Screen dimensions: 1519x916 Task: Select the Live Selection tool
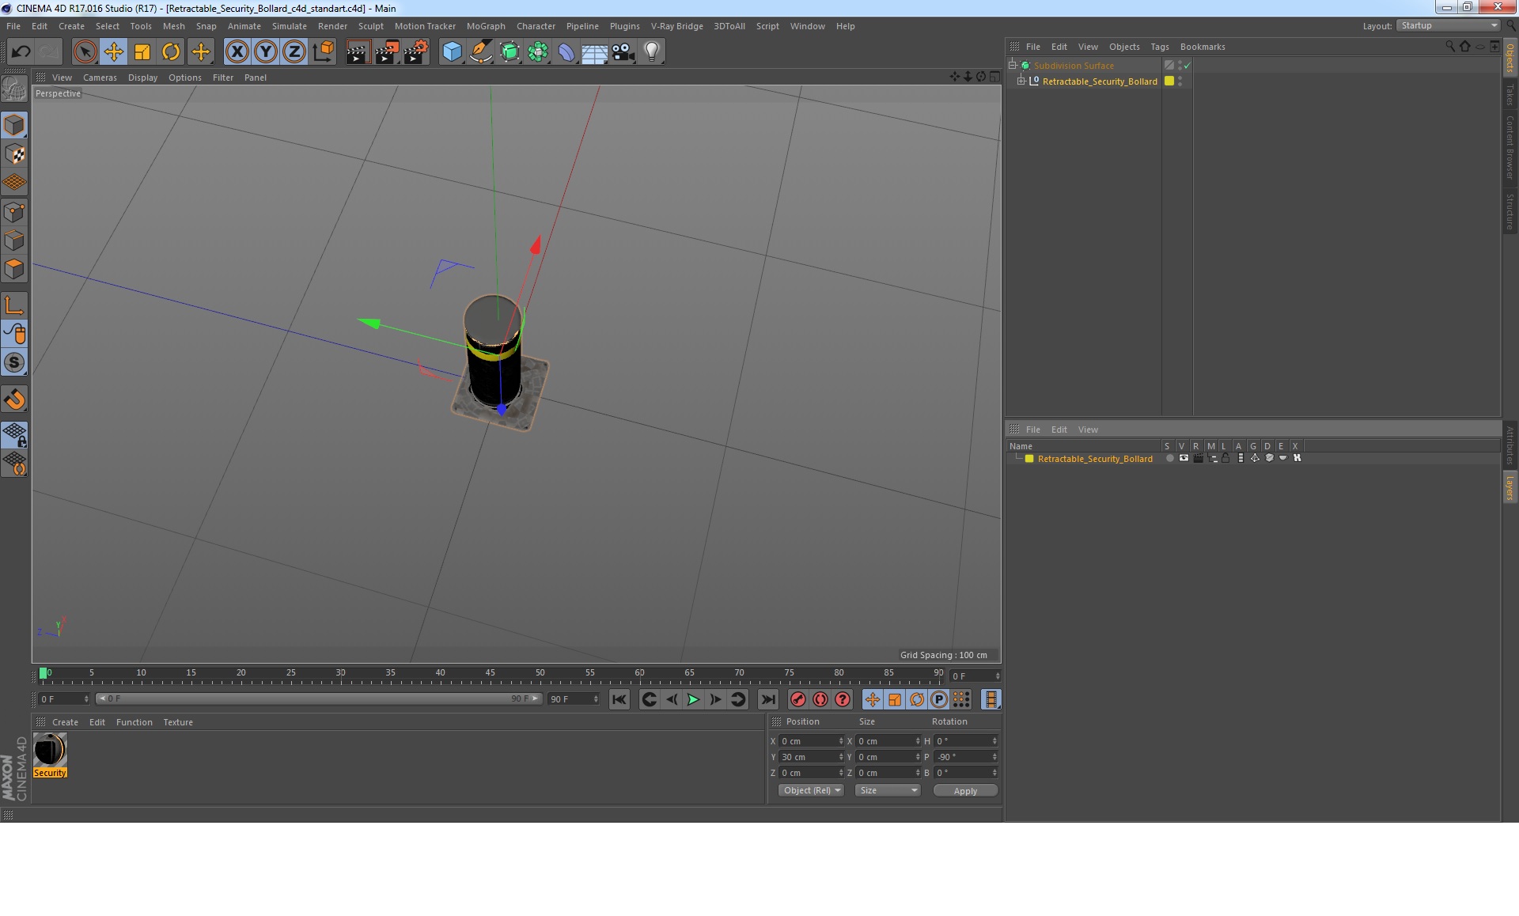[85, 52]
